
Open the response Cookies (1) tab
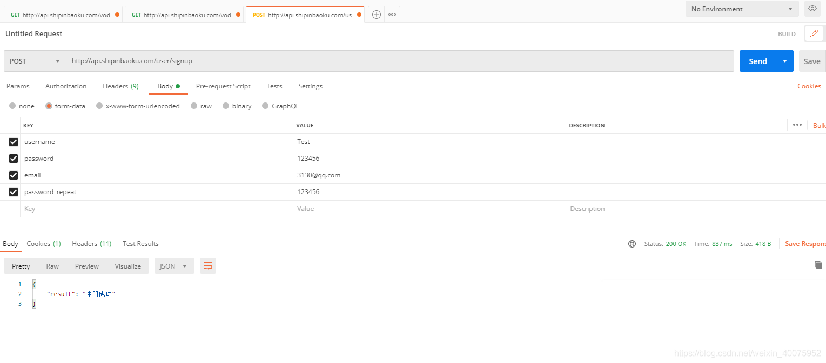coord(44,244)
